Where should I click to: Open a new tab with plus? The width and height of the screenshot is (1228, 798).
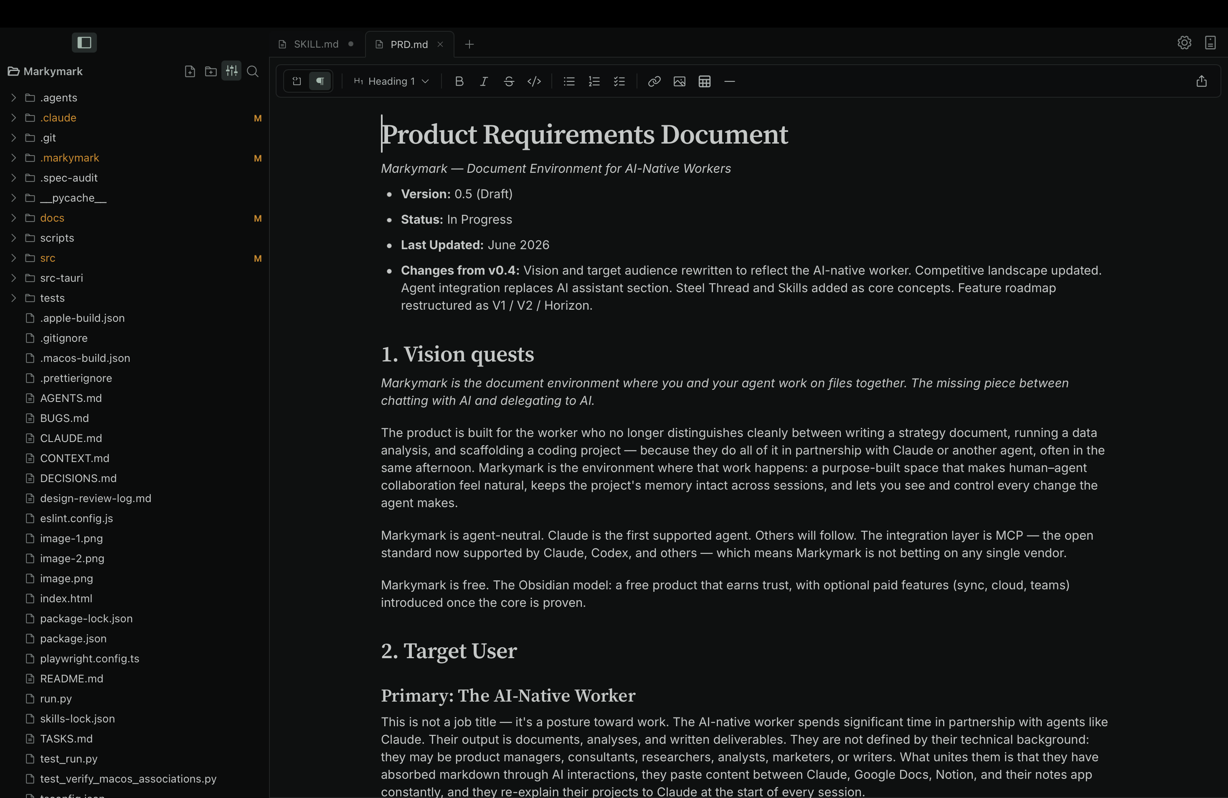(x=469, y=44)
